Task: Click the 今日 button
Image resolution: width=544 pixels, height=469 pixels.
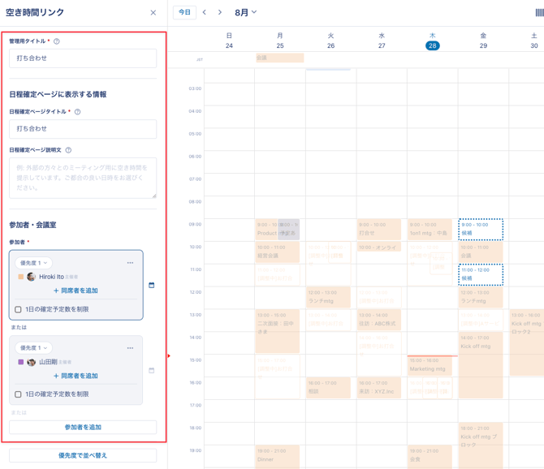Action: coord(184,13)
